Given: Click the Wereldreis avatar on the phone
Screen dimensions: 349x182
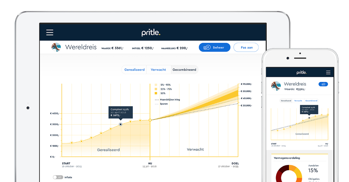Looking at the screenshot, I should pyautogui.click(x=276, y=86).
